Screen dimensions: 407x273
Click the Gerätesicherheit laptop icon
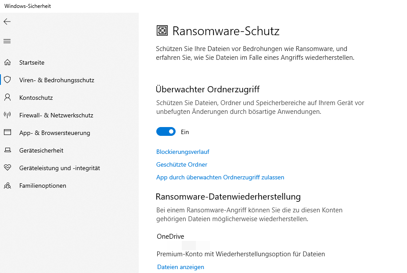pyautogui.click(x=7, y=150)
